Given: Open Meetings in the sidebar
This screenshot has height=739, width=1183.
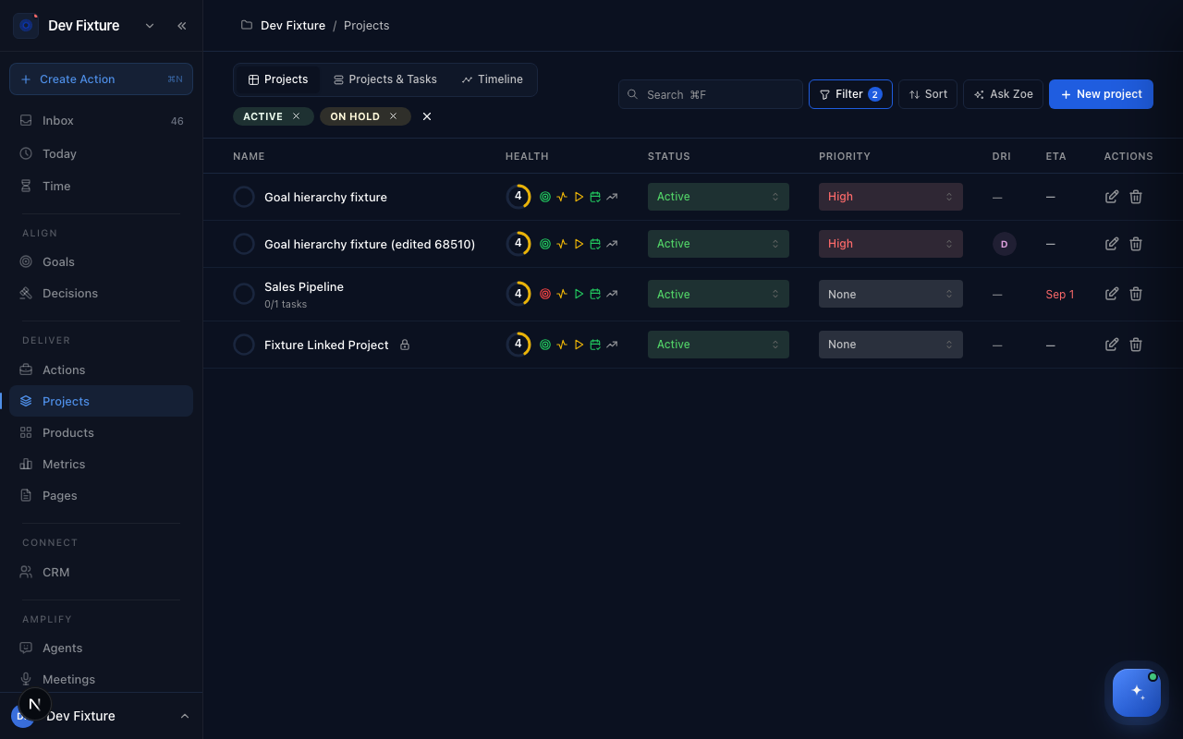Looking at the screenshot, I should coord(101,679).
